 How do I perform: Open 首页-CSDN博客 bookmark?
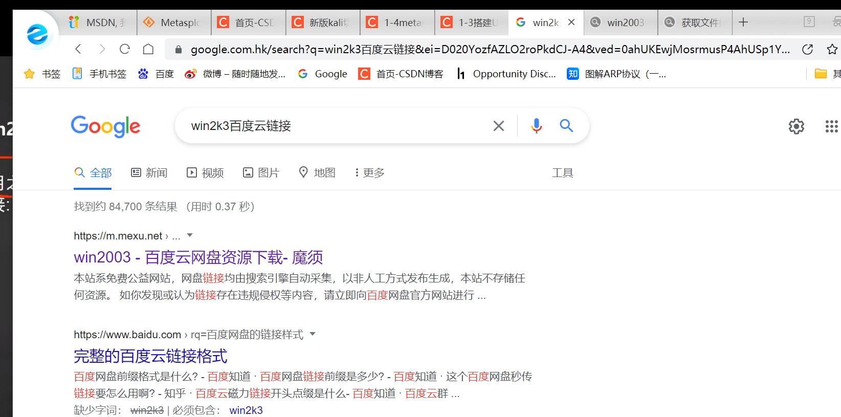point(401,74)
